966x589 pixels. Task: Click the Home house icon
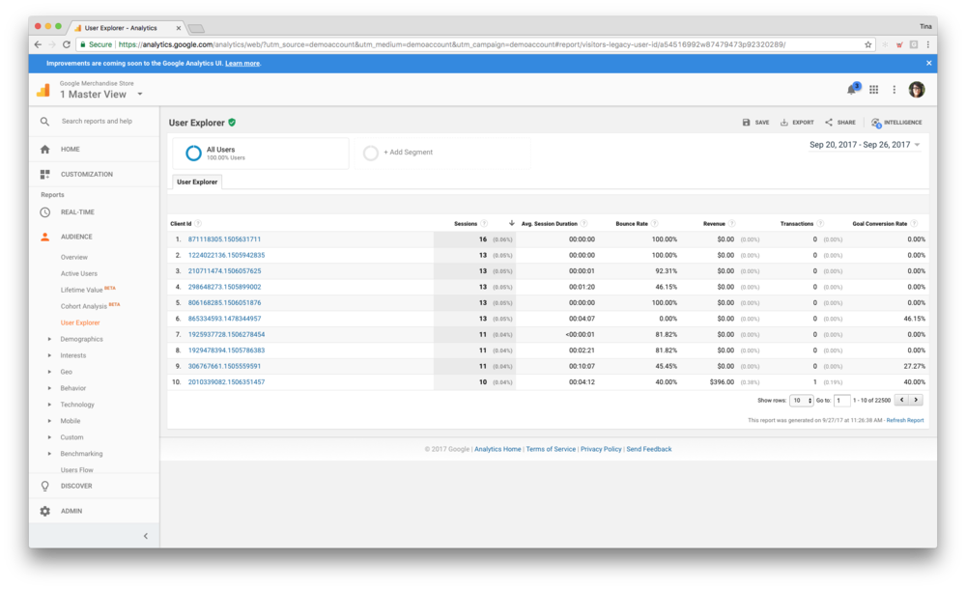[45, 149]
